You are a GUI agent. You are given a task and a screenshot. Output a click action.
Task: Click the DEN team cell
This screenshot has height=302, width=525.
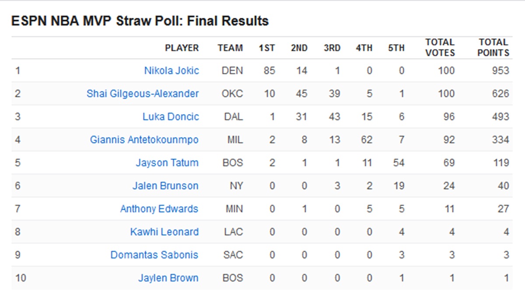tap(232, 71)
